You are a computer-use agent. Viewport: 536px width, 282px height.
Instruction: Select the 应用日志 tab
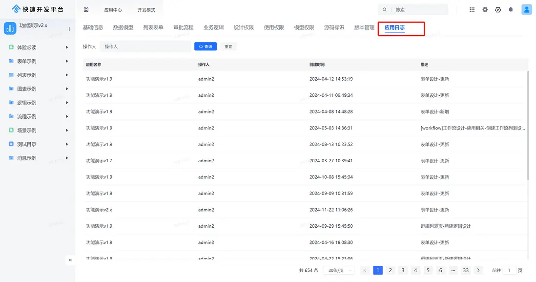pyautogui.click(x=394, y=27)
